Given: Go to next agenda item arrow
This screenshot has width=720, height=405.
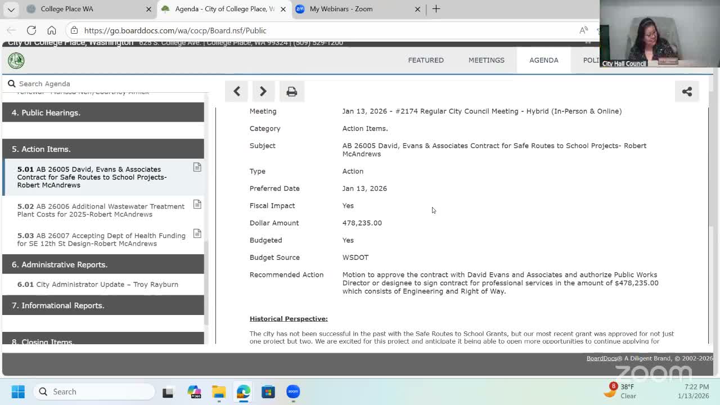Looking at the screenshot, I should [263, 91].
